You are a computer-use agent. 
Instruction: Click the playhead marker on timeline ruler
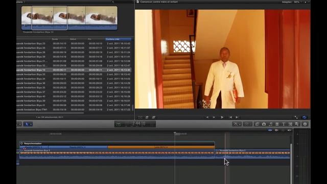coord(175,133)
